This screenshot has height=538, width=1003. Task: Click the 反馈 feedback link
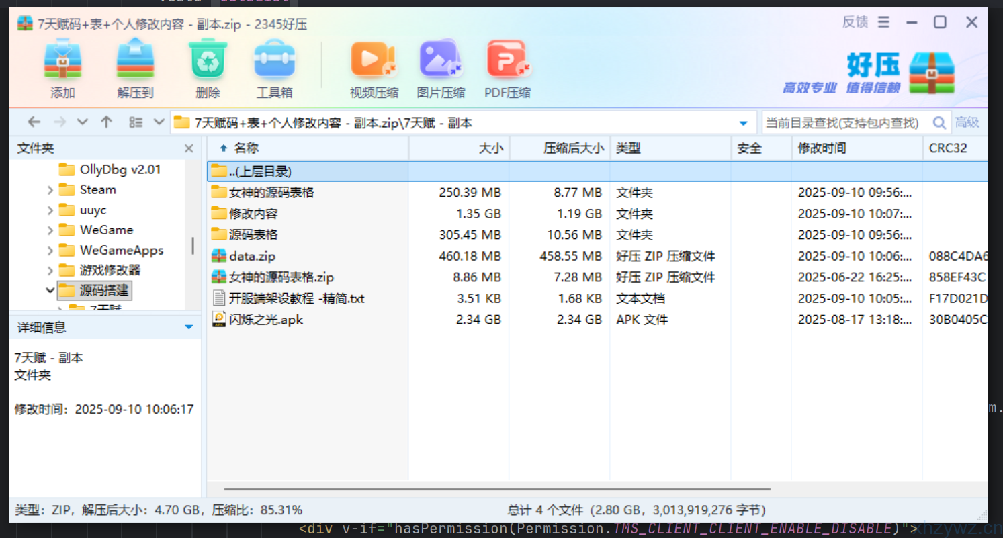(855, 22)
